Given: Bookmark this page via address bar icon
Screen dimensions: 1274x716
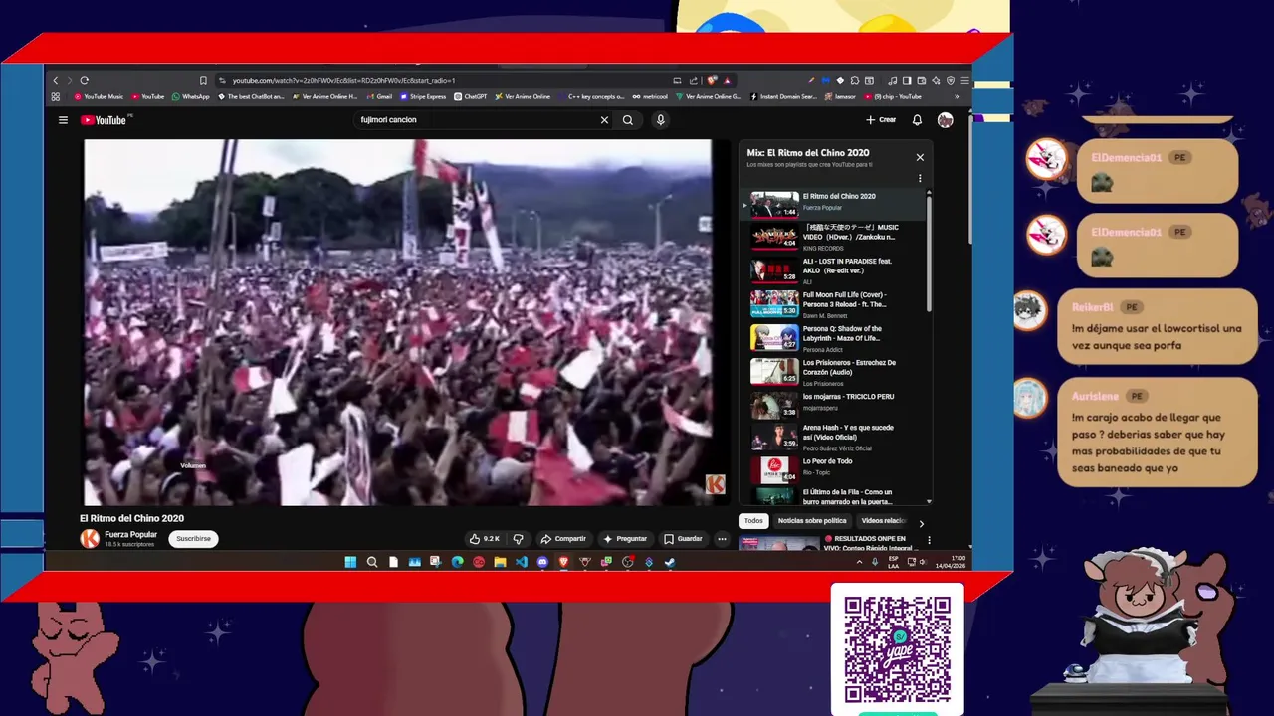Looking at the screenshot, I should pyautogui.click(x=202, y=80).
